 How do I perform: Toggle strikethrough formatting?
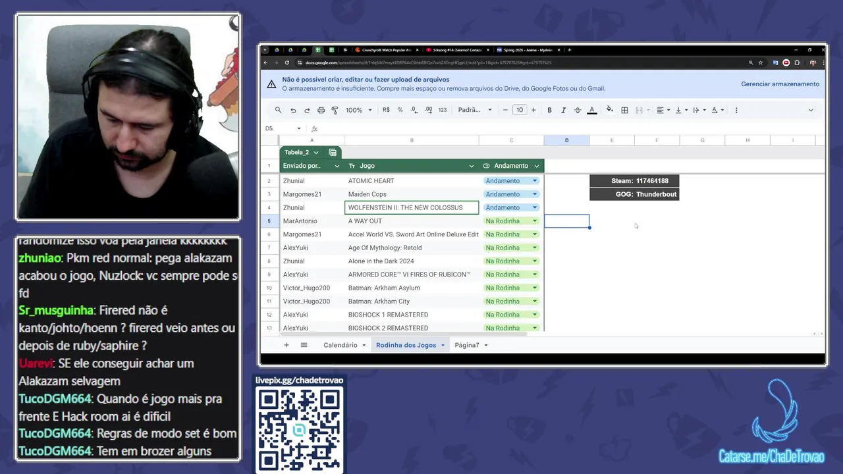tap(578, 110)
